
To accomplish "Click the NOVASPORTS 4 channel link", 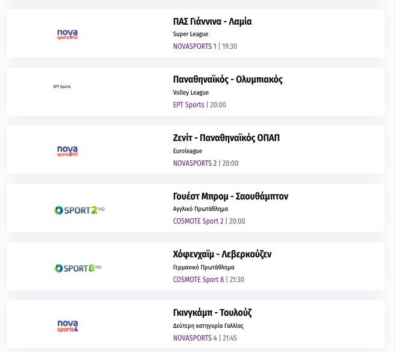I will (194, 338).
